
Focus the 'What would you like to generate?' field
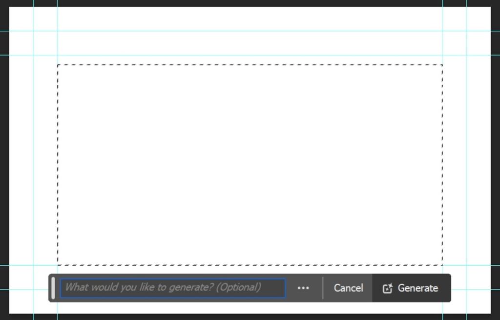[x=173, y=288]
